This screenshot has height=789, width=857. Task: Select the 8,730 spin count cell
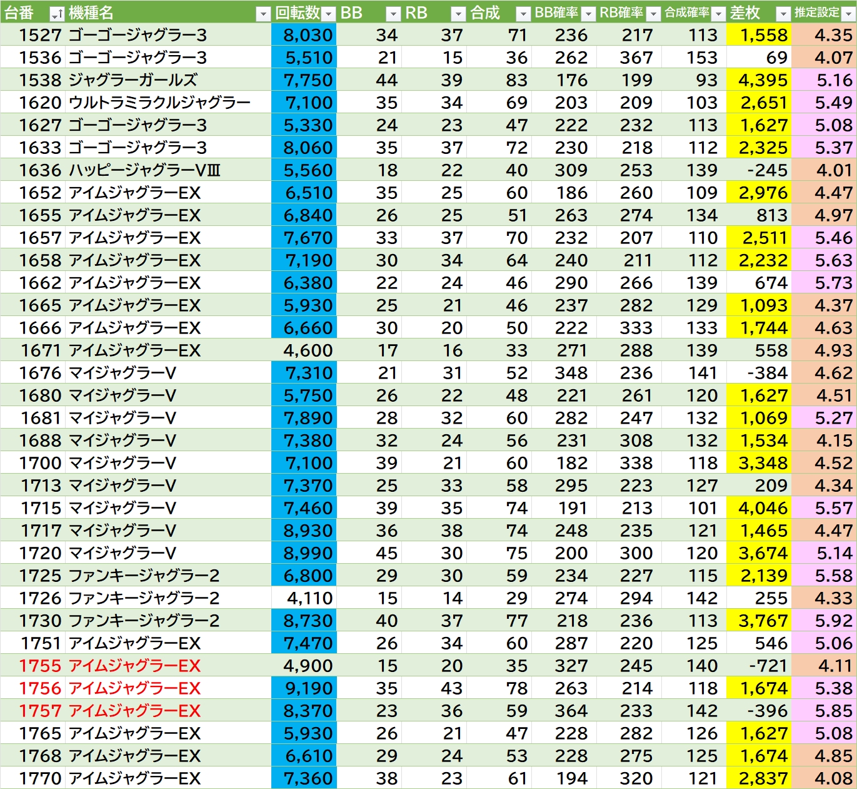click(x=304, y=621)
